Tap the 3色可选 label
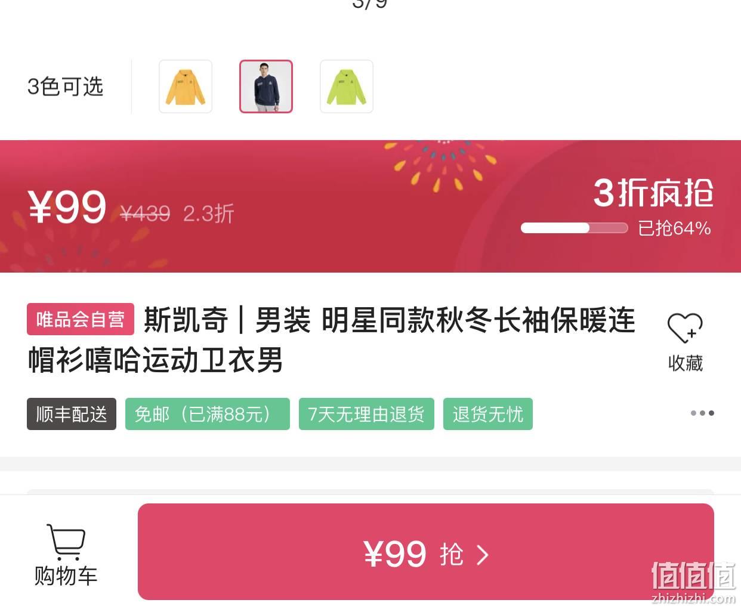The height and width of the screenshot is (609, 741). [66, 86]
